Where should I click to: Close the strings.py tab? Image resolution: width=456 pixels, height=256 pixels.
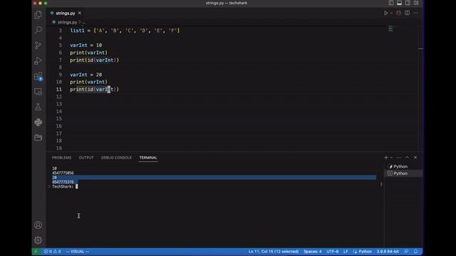(x=79, y=13)
